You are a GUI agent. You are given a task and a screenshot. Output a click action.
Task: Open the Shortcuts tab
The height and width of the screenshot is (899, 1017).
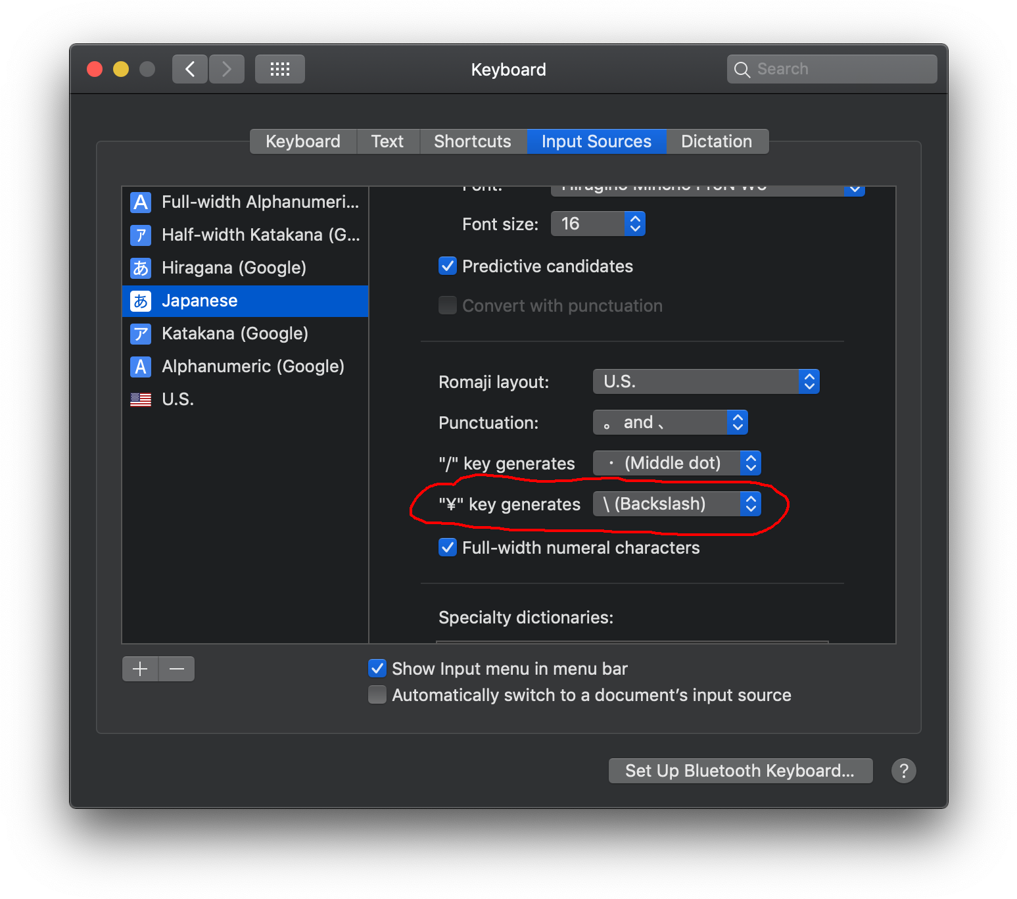[472, 141]
